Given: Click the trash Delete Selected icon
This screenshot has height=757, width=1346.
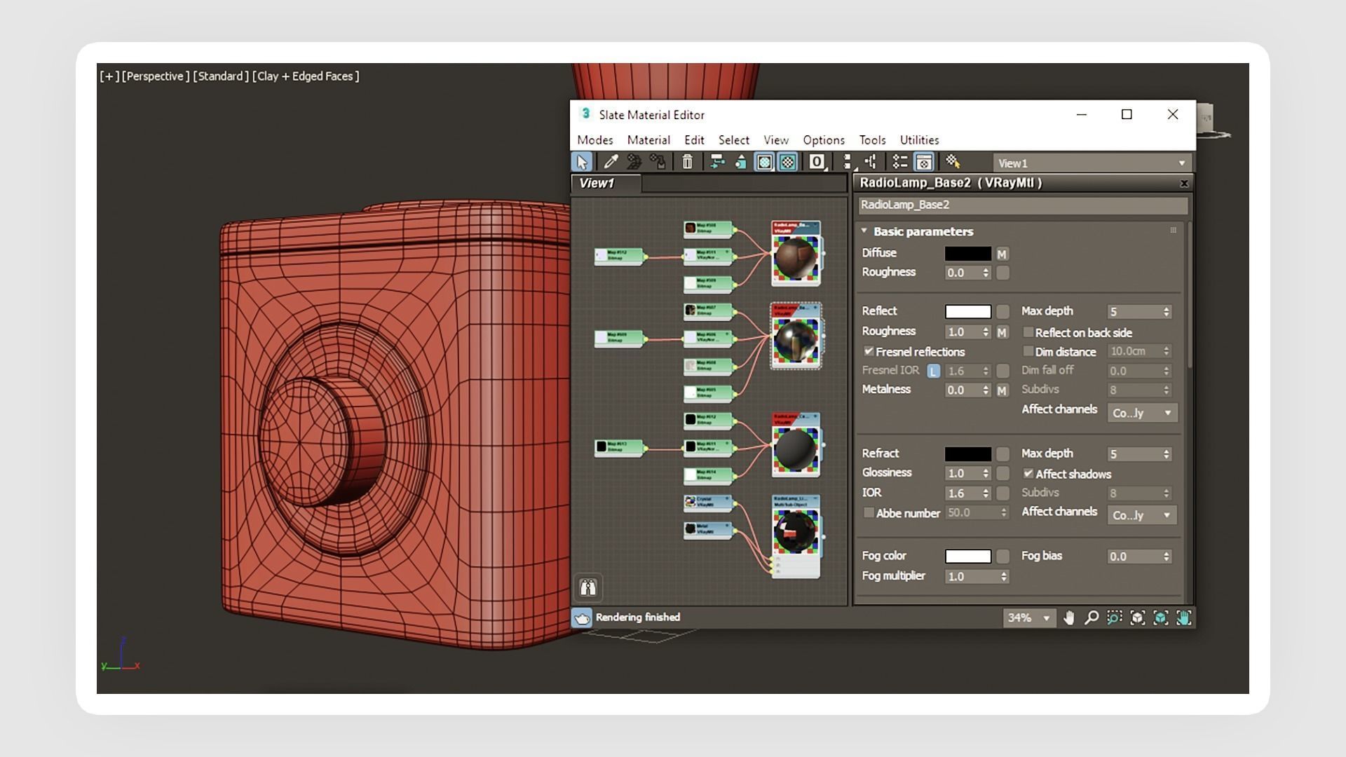Looking at the screenshot, I should [x=687, y=162].
